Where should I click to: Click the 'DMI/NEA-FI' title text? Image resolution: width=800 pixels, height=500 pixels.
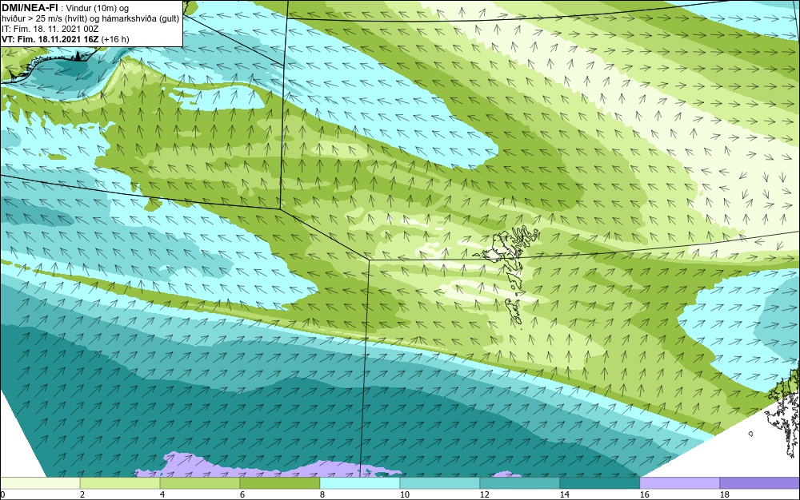(29, 8)
